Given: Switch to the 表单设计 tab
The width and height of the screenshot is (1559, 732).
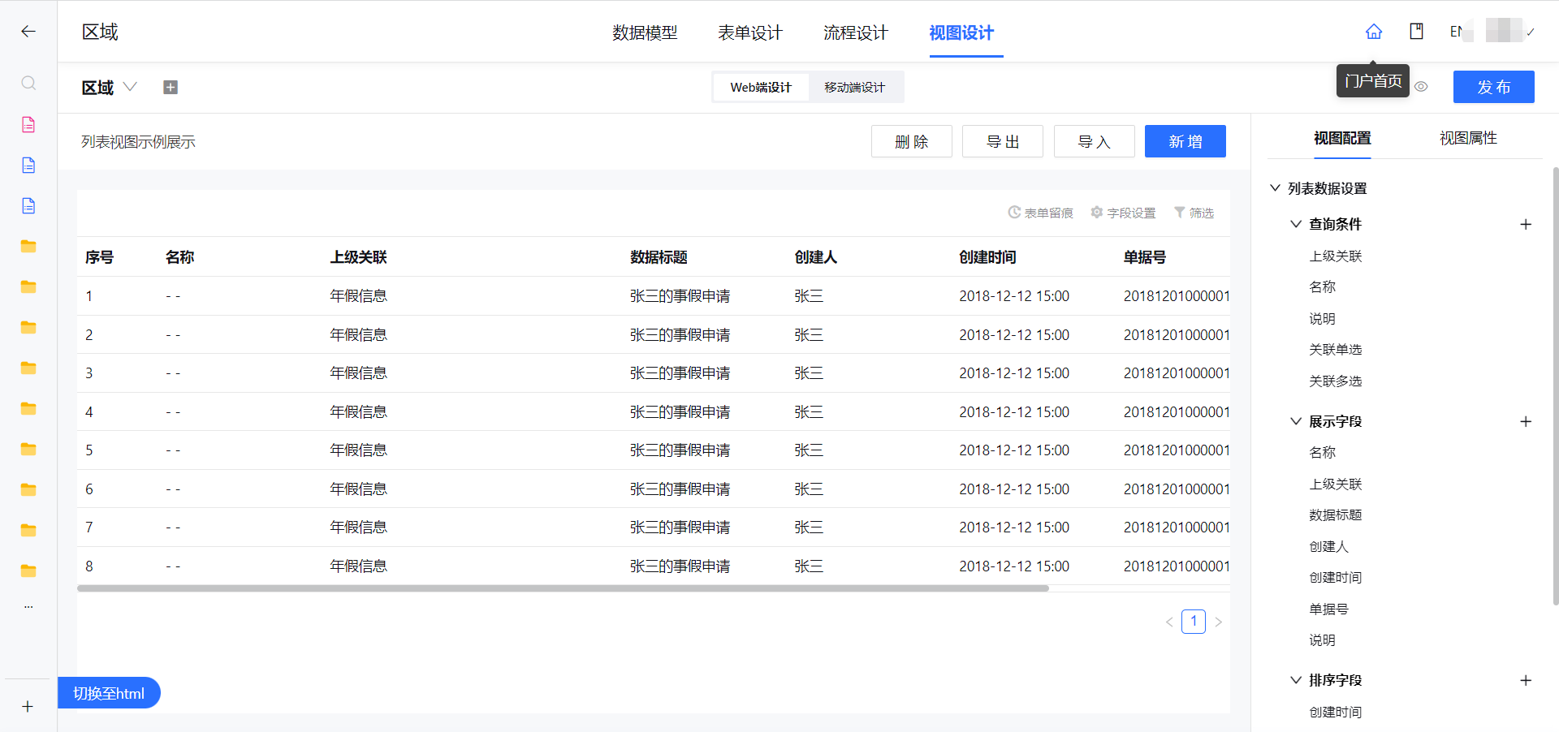Looking at the screenshot, I should (750, 32).
